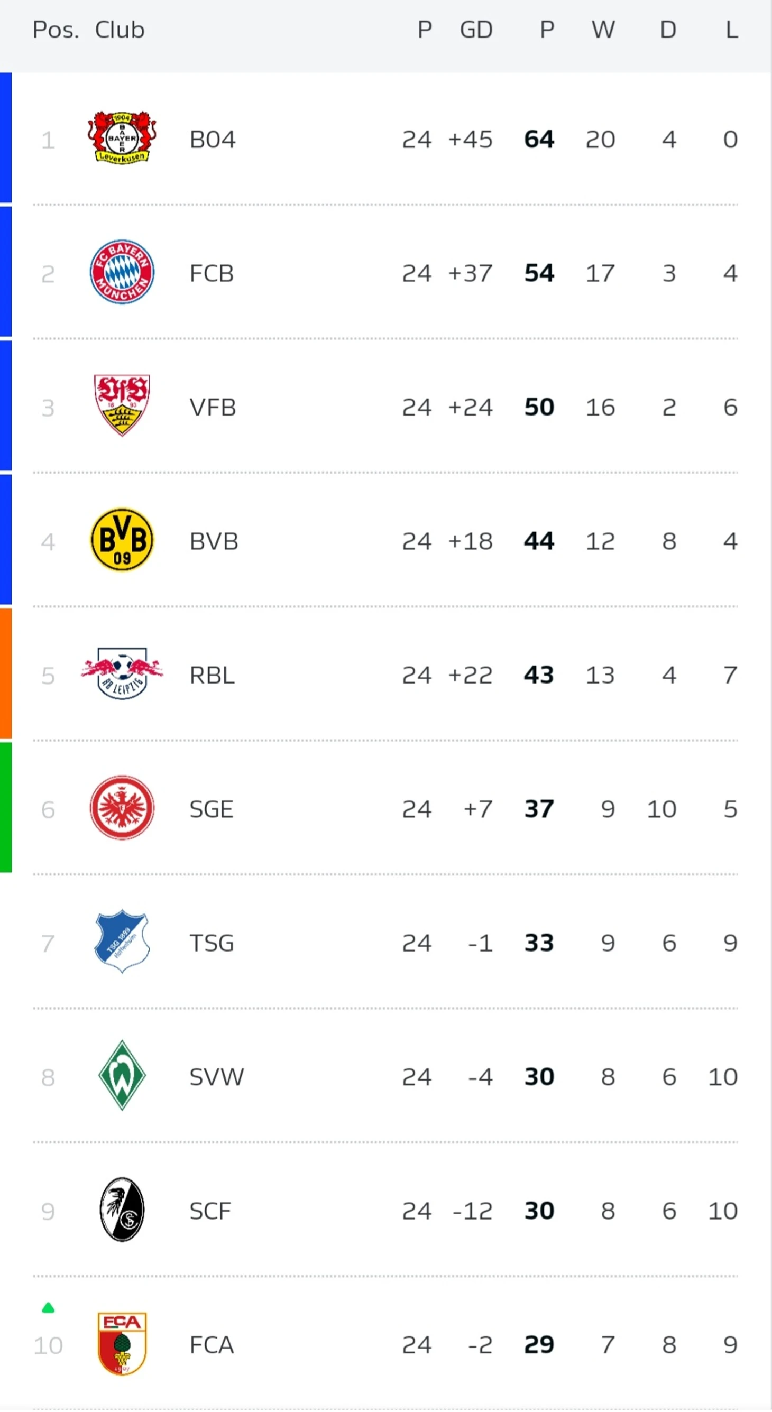This screenshot has width=772, height=1412.
Task: Select the Eintracht Frankfurt eagle crest
Action: pyautogui.click(x=122, y=807)
